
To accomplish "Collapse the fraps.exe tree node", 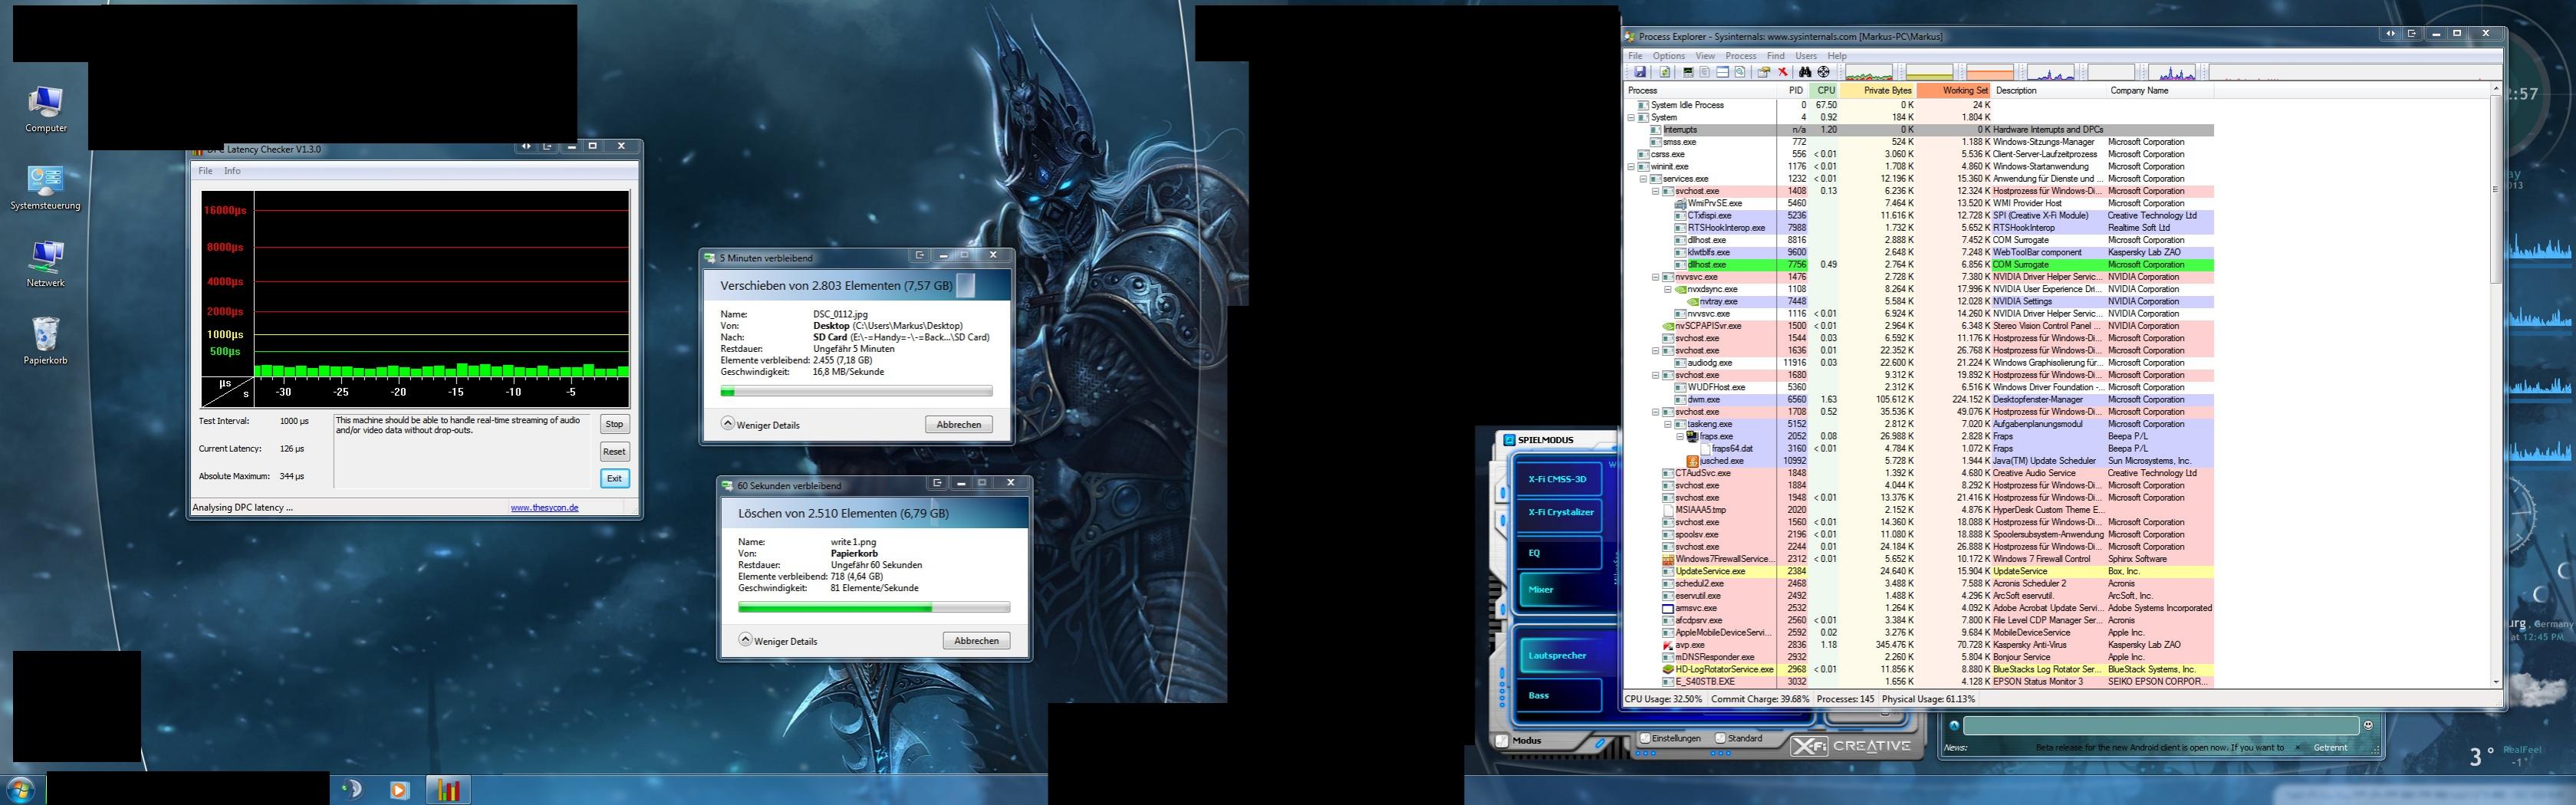I will click(x=1679, y=437).
